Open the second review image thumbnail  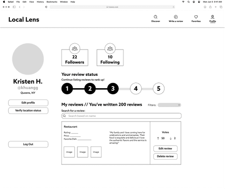coord(83,152)
